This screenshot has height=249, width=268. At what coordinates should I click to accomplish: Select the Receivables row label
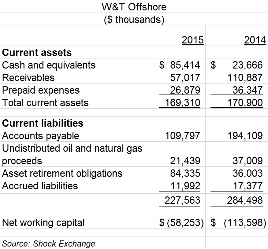click(28, 78)
